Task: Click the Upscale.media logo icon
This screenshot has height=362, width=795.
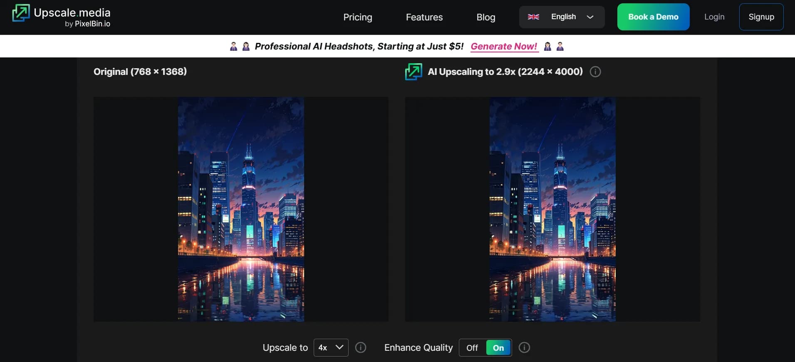Action: coord(21,13)
